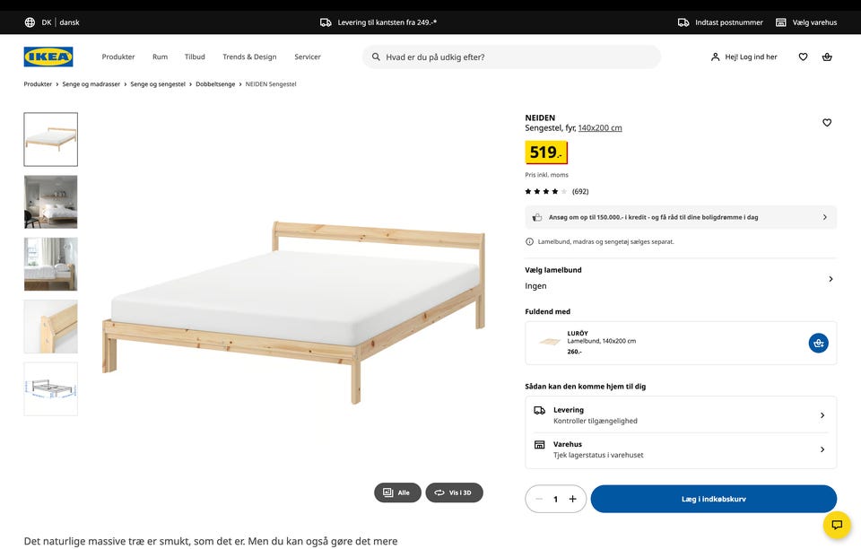Screen dimensions: 861x549
Task: Open the 140x200 cm size link
Action: 600,128
